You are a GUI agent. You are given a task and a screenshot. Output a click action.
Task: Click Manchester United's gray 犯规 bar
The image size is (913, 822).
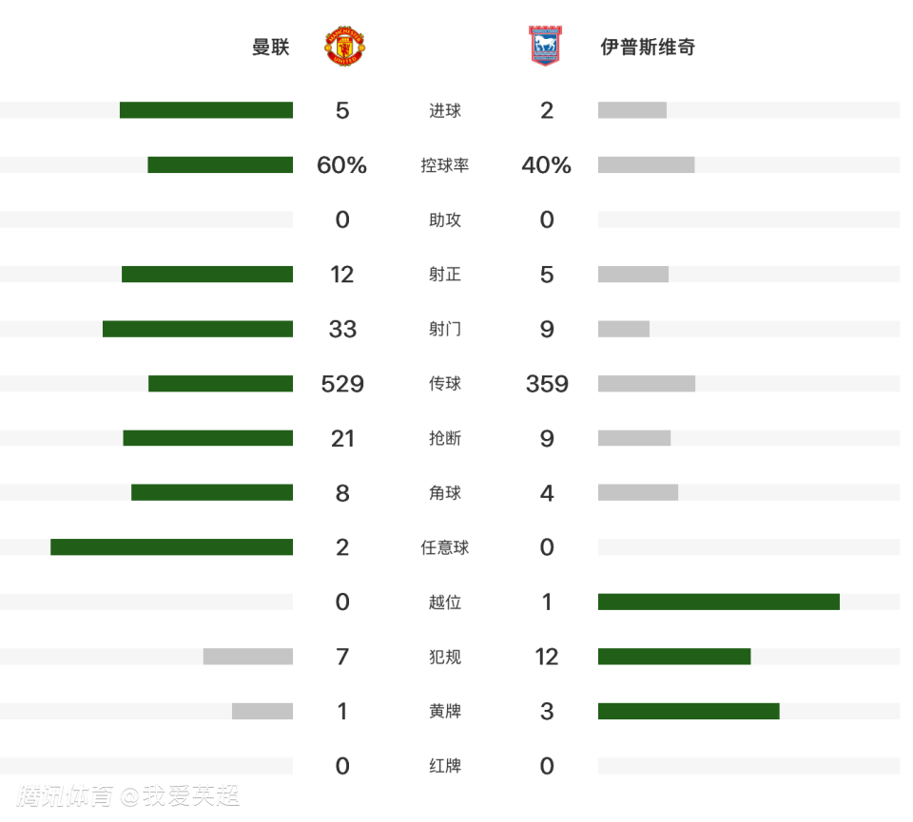(x=248, y=657)
